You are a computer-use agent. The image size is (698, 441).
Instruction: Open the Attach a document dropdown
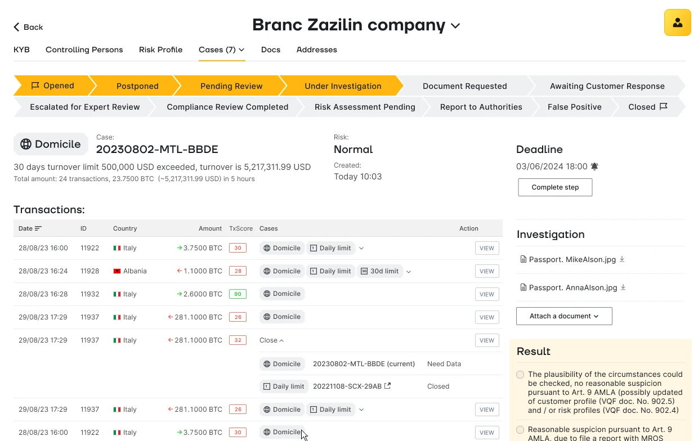point(564,316)
